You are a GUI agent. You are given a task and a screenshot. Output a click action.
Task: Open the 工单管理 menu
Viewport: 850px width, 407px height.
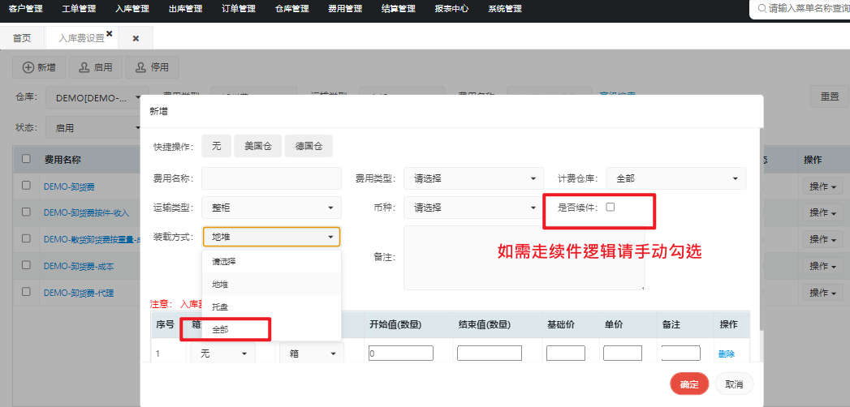pyautogui.click(x=79, y=9)
